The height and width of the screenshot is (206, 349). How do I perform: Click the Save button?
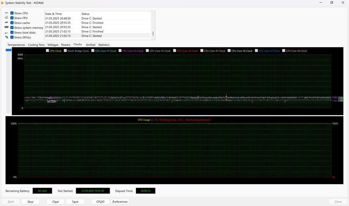tap(75, 202)
